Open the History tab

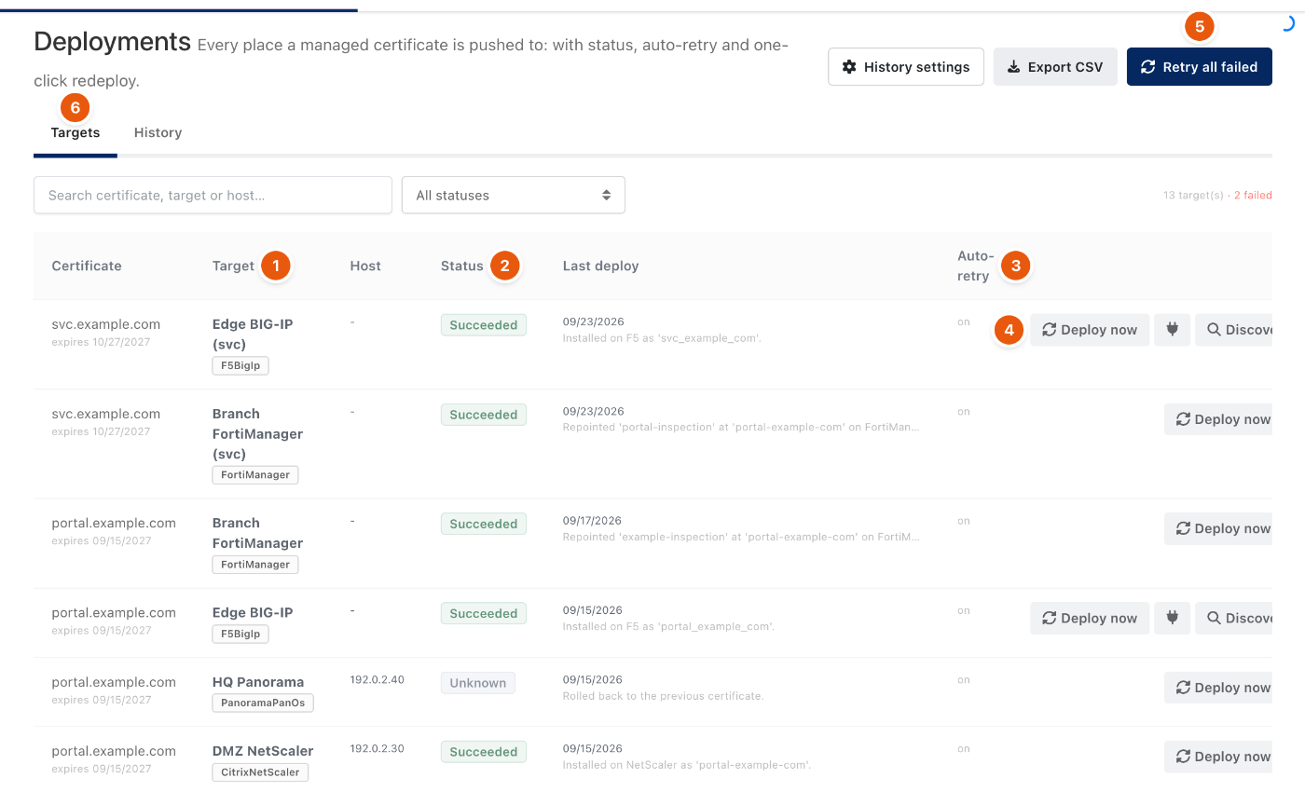pyautogui.click(x=158, y=132)
